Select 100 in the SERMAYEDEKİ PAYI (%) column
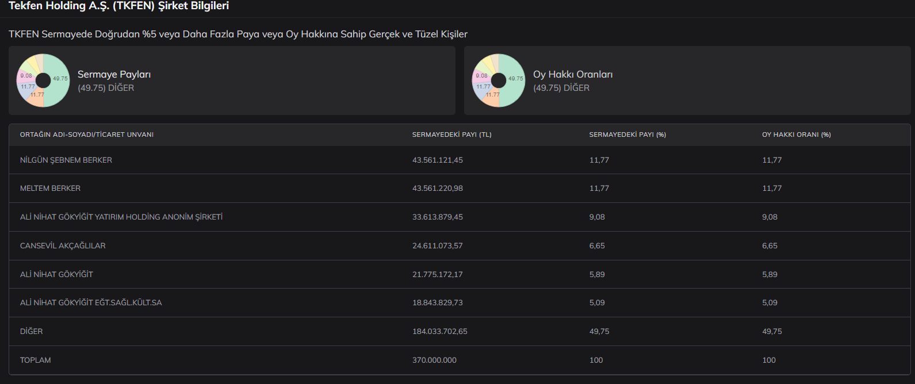 pos(596,360)
